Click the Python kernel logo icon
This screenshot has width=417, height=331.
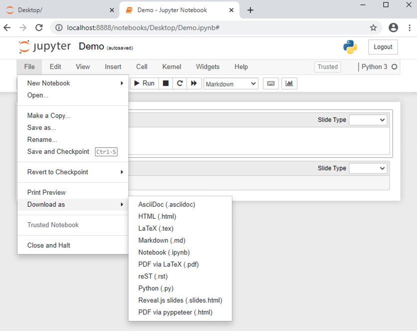(350, 47)
